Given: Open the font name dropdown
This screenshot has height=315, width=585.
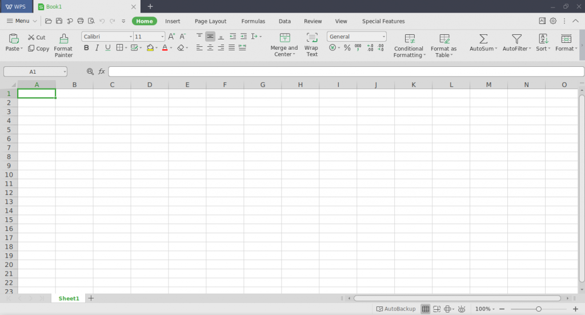Looking at the screenshot, I should [x=131, y=37].
